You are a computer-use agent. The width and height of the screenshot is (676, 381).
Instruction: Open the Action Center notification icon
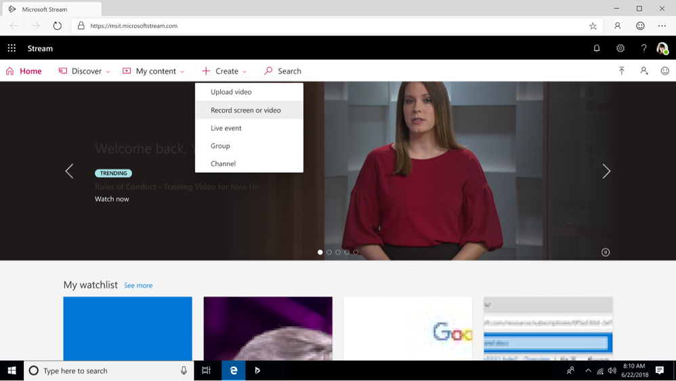pyautogui.click(x=660, y=371)
